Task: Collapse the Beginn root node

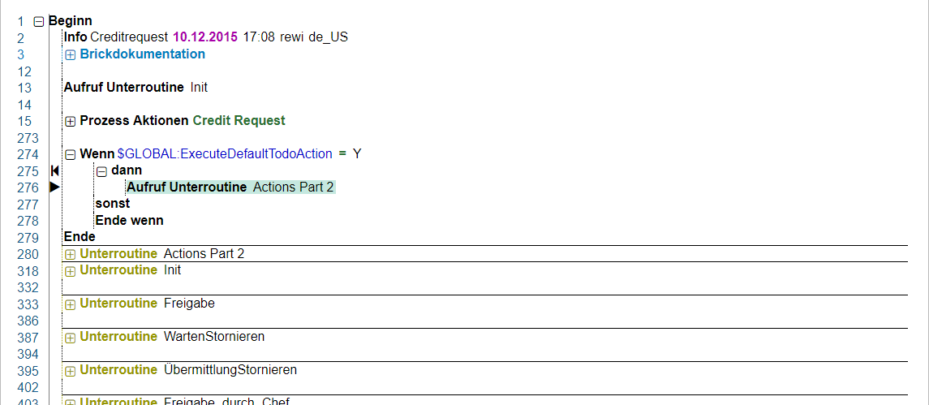Action: coord(38,22)
